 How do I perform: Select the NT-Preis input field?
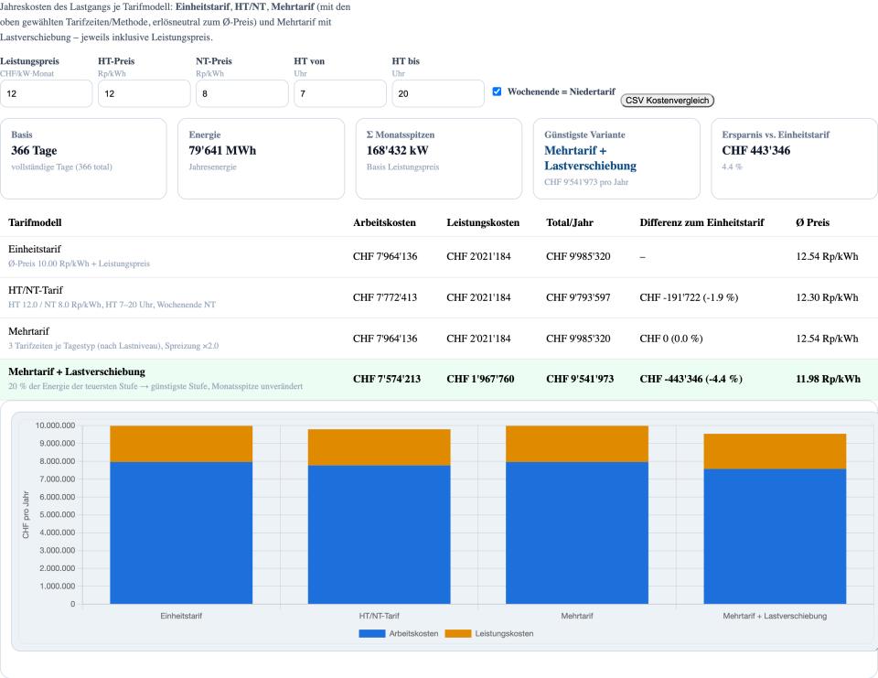(241, 93)
